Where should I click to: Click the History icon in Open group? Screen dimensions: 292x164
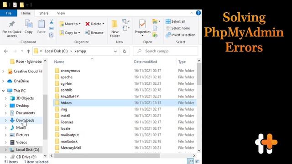coord(155,35)
